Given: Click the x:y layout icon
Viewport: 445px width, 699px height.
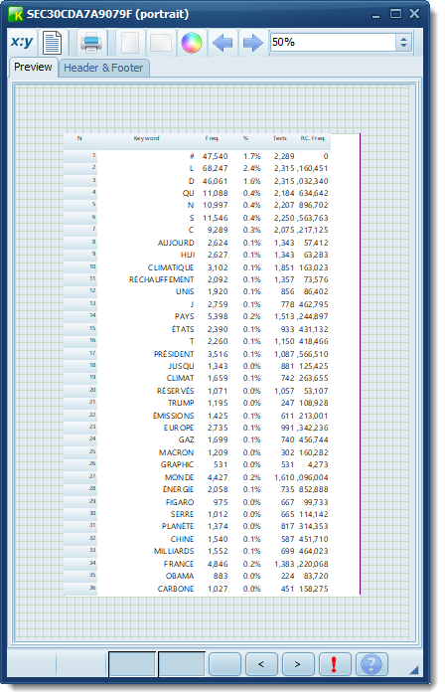Looking at the screenshot, I should [x=22, y=43].
